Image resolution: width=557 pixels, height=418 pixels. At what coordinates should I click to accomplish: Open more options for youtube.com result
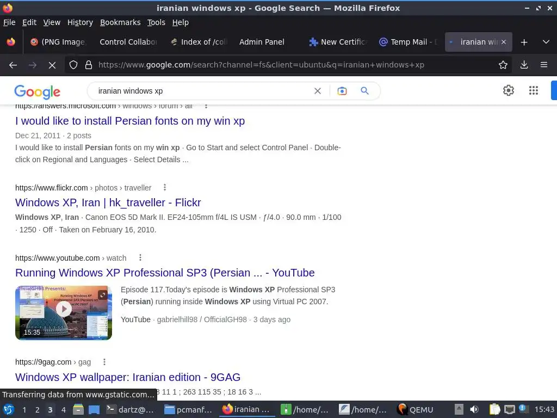pos(140,257)
